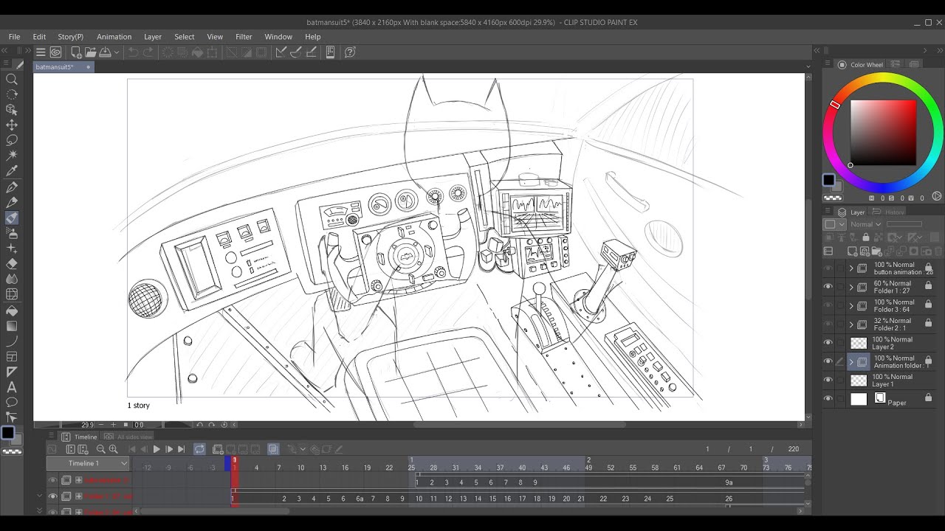Select the Zoom magnifier tool
Screen dimensions: 945x531
click(x=12, y=79)
